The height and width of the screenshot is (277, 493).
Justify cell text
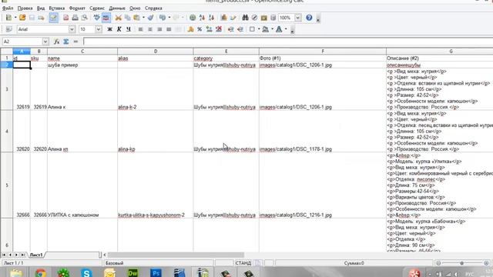(x=169, y=29)
